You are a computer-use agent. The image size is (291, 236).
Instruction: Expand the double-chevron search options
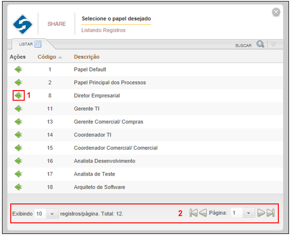point(273,44)
